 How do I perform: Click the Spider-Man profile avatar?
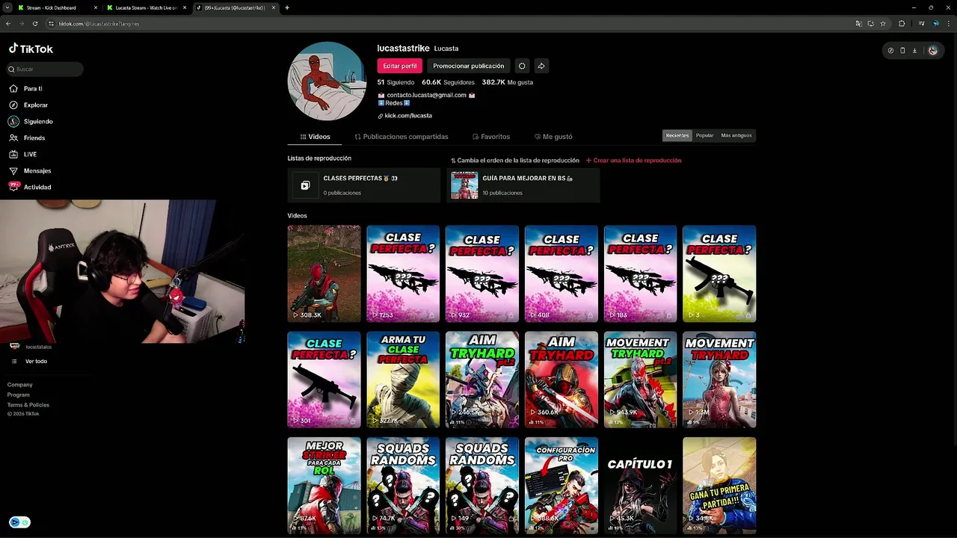327,81
